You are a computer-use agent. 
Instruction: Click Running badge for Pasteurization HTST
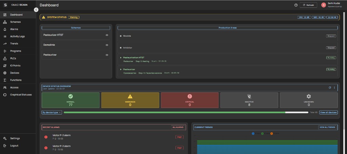[x=331, y=58]
